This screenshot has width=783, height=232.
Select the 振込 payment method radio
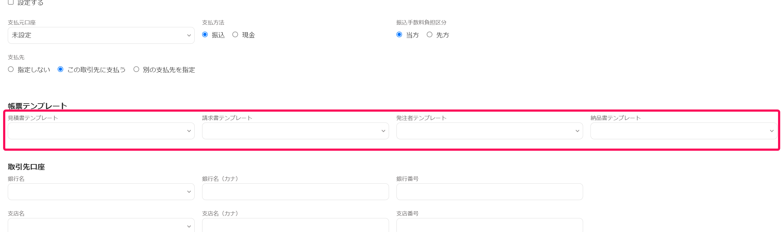click(205, 34)
